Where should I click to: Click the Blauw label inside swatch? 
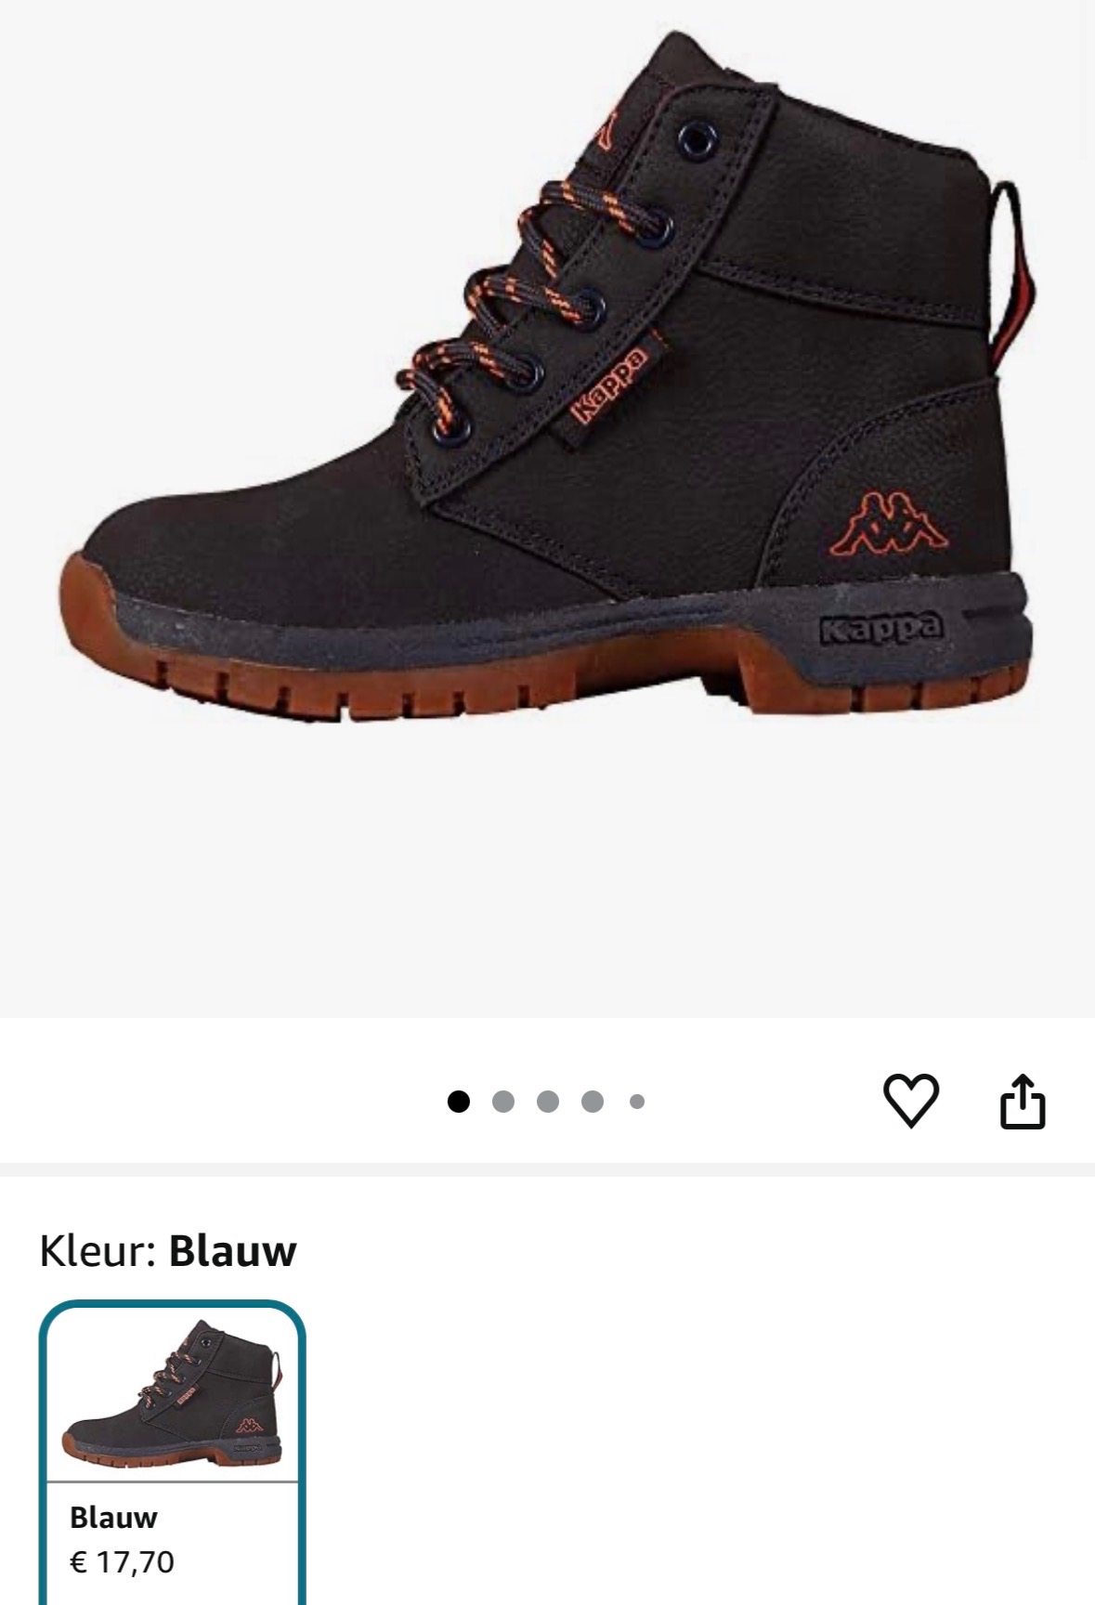113,1518
